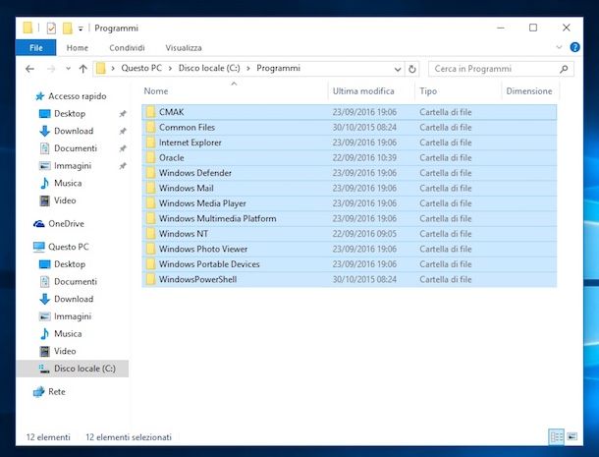599x457 pixels.
Task: Select the Windows NT folder
Action: (x=350, y=234)
